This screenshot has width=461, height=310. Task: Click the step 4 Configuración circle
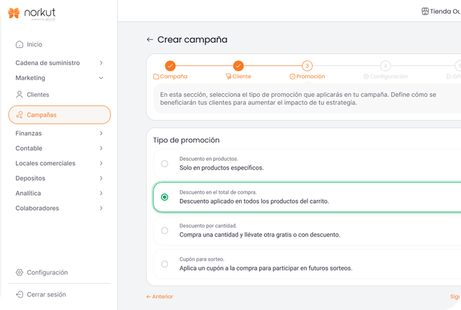tap(385, 66)
